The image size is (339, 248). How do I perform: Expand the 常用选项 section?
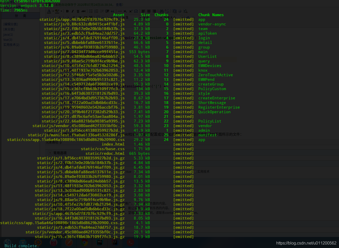point(50,152)
